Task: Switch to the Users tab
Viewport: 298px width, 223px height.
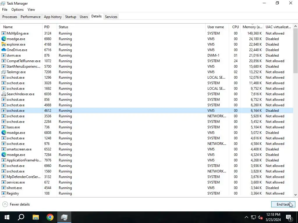Action: [x=84, y=17]
